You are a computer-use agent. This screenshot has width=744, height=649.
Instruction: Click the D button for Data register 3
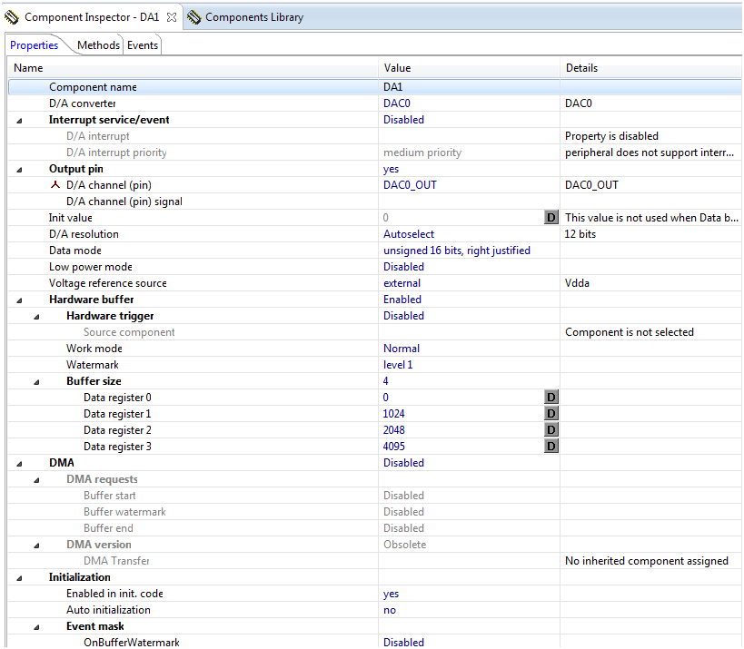click(x=551, y=447)
